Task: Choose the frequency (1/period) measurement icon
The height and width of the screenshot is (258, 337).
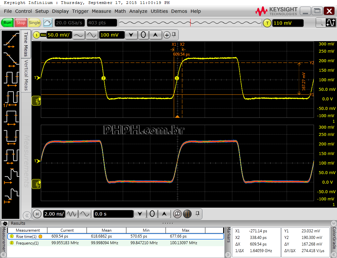Action: click(x=11, y=98)
